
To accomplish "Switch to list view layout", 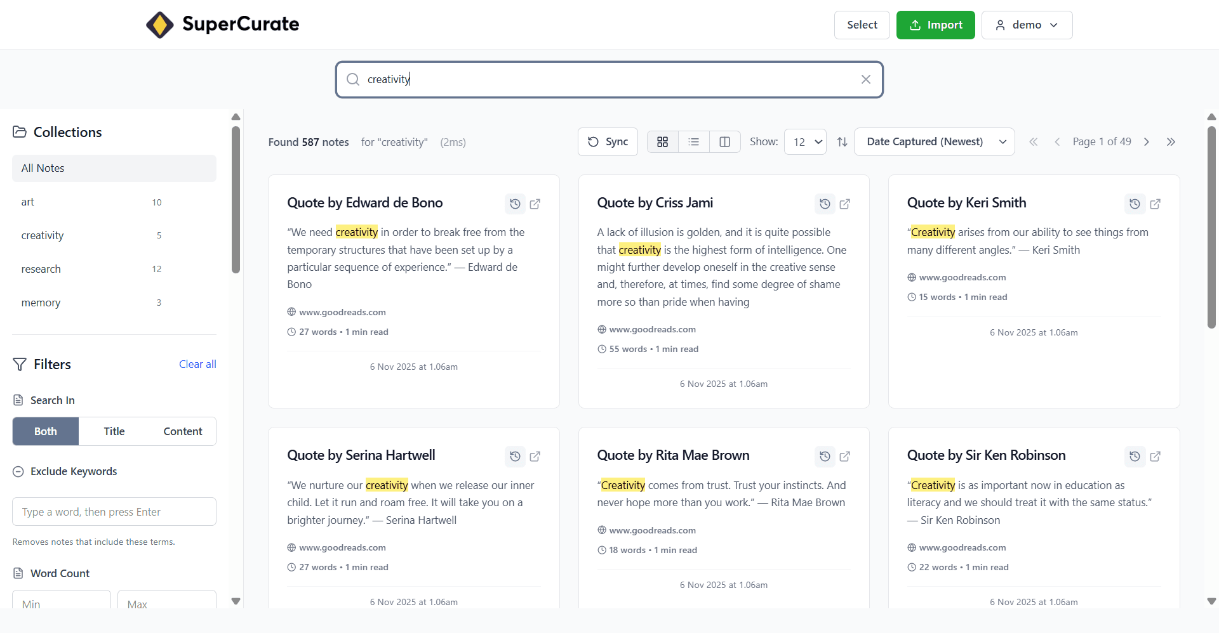I will click(693, 141).
